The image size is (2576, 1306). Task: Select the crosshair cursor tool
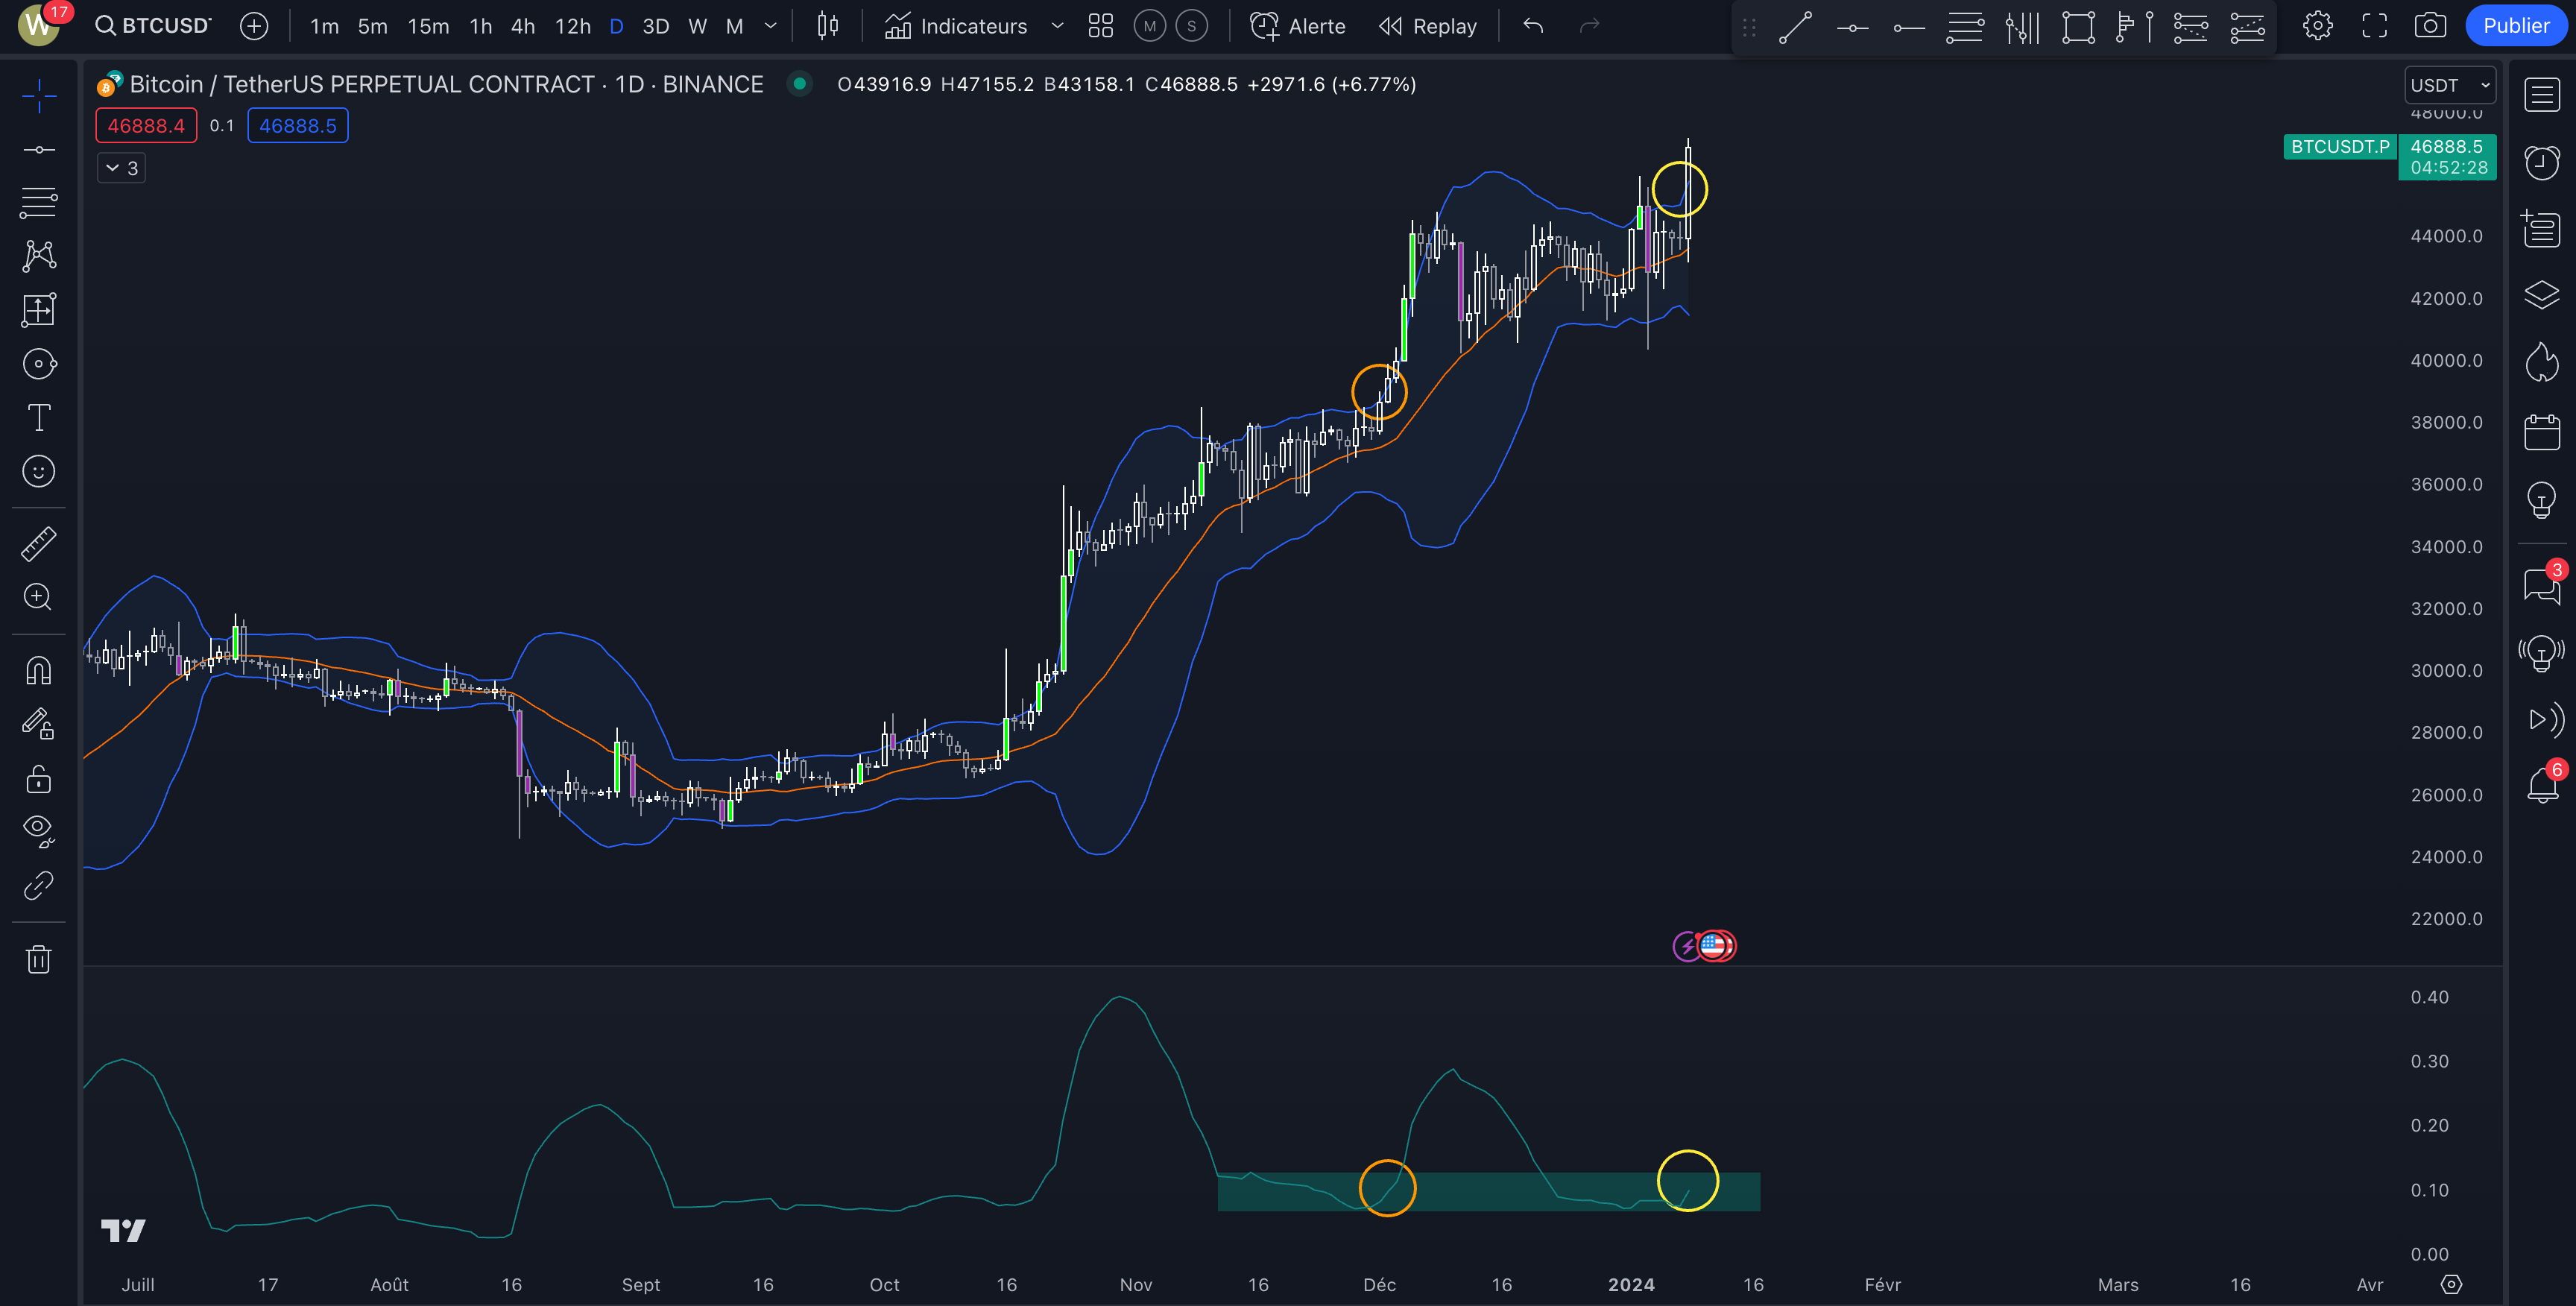pyautogui.click(x=39, y=97)
